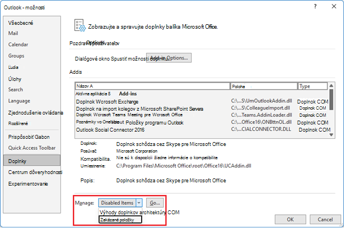Click Go next to Manage dropdown
This screenshot has width=344, height=228.
click(x=155, y=203)
